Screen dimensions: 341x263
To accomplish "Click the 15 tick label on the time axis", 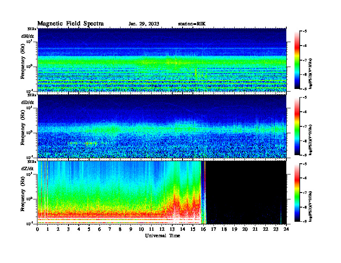I will click(193, 229).
